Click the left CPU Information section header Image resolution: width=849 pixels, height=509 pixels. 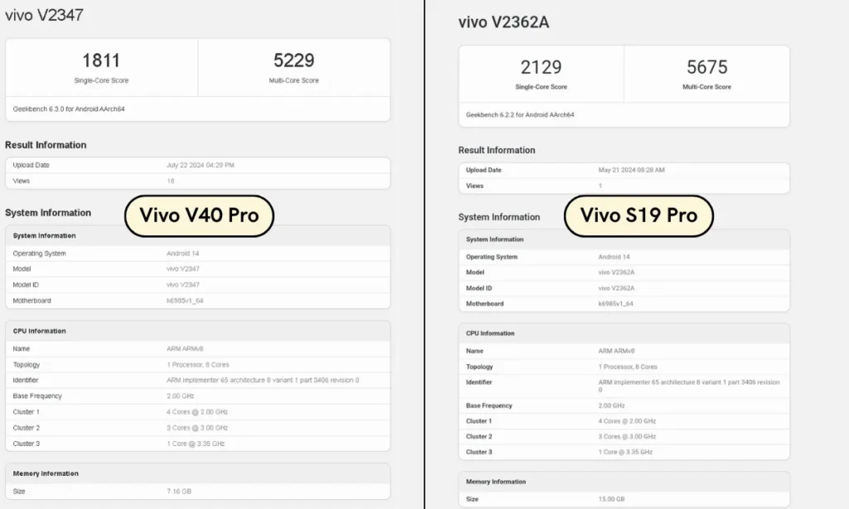pos(197,331)
